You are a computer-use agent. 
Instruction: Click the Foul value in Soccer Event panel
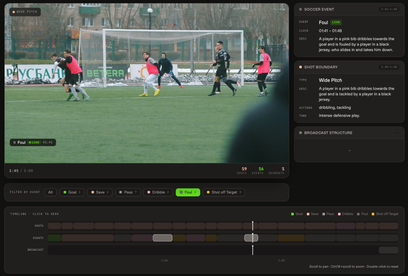323,22
